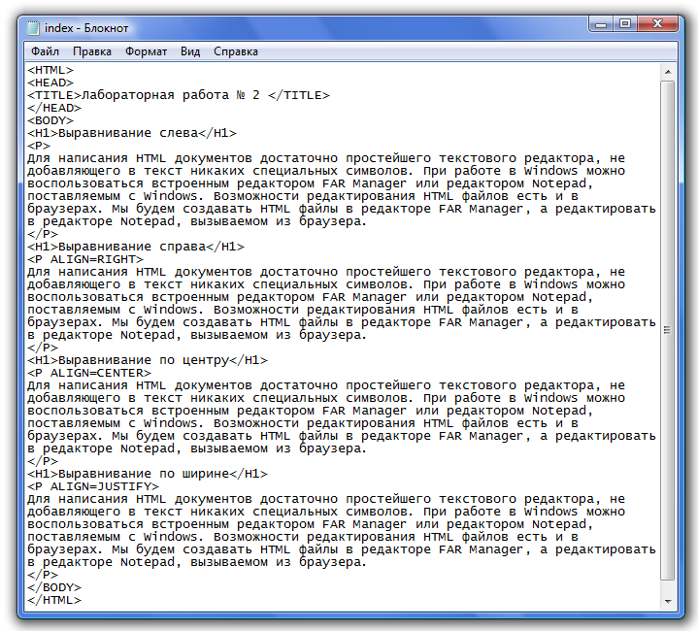The width and height of the screenshot is (698, 631).
Task: Close the index Notepad window
Action: click(x=658, y=23)
